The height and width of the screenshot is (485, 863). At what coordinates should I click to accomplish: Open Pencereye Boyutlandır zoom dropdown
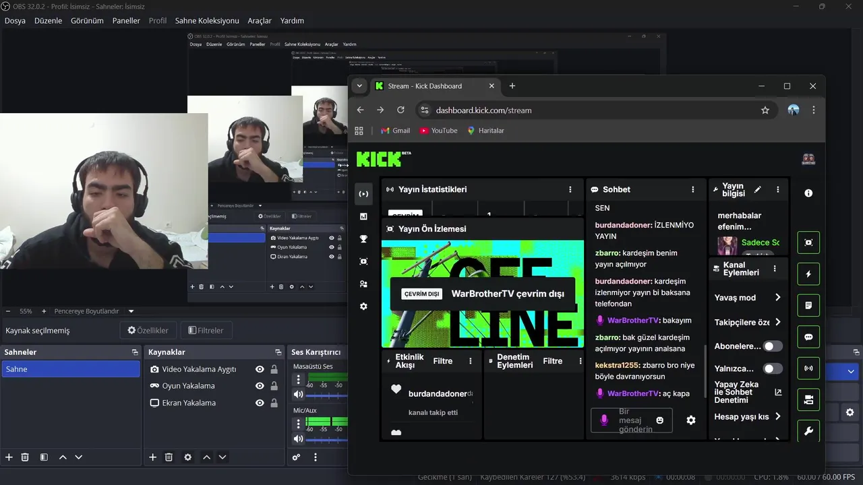point(131,311)
